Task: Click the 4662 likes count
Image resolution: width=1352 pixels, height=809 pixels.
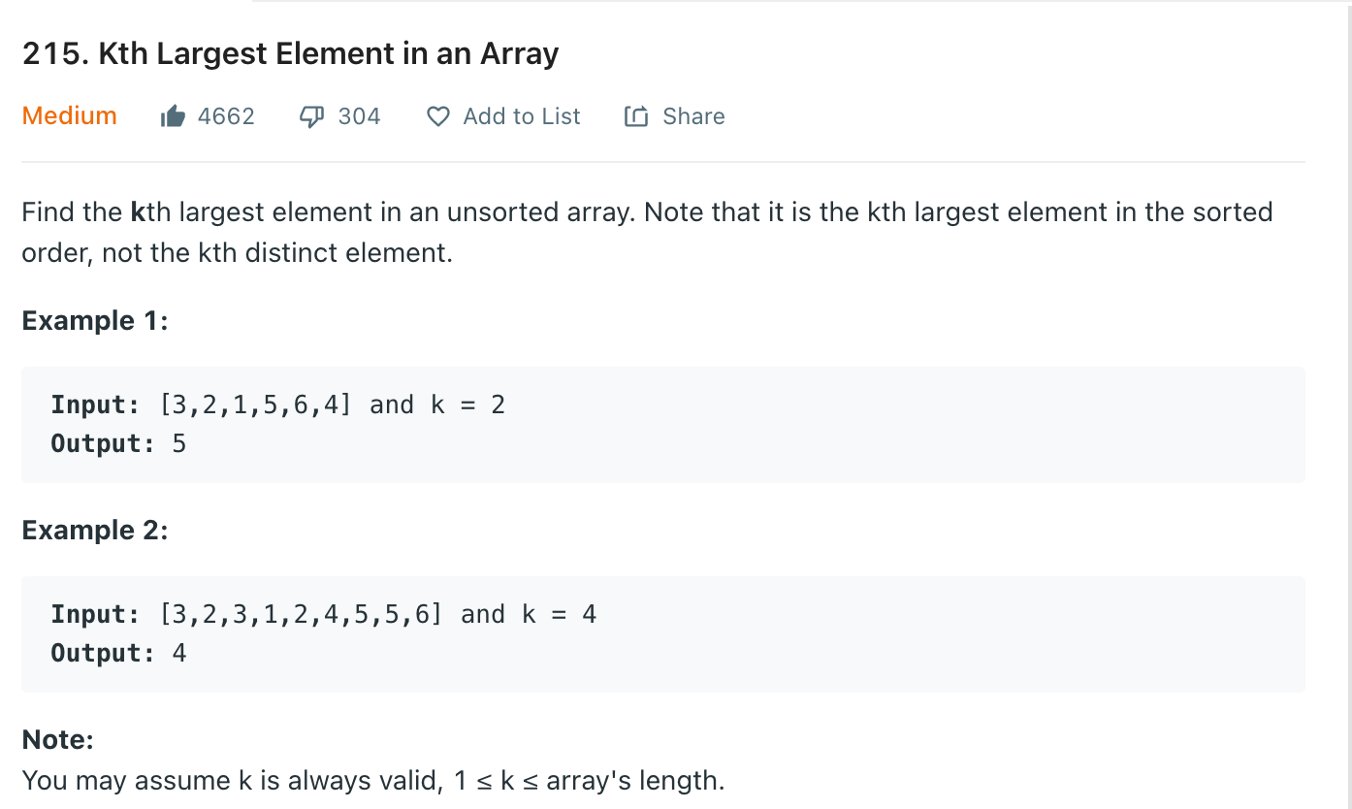Action: [x=226, y=116]
